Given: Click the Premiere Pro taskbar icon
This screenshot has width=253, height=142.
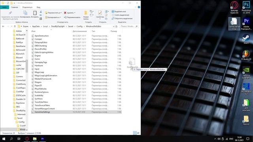Looking at the screenshot, I should [42, 138].
